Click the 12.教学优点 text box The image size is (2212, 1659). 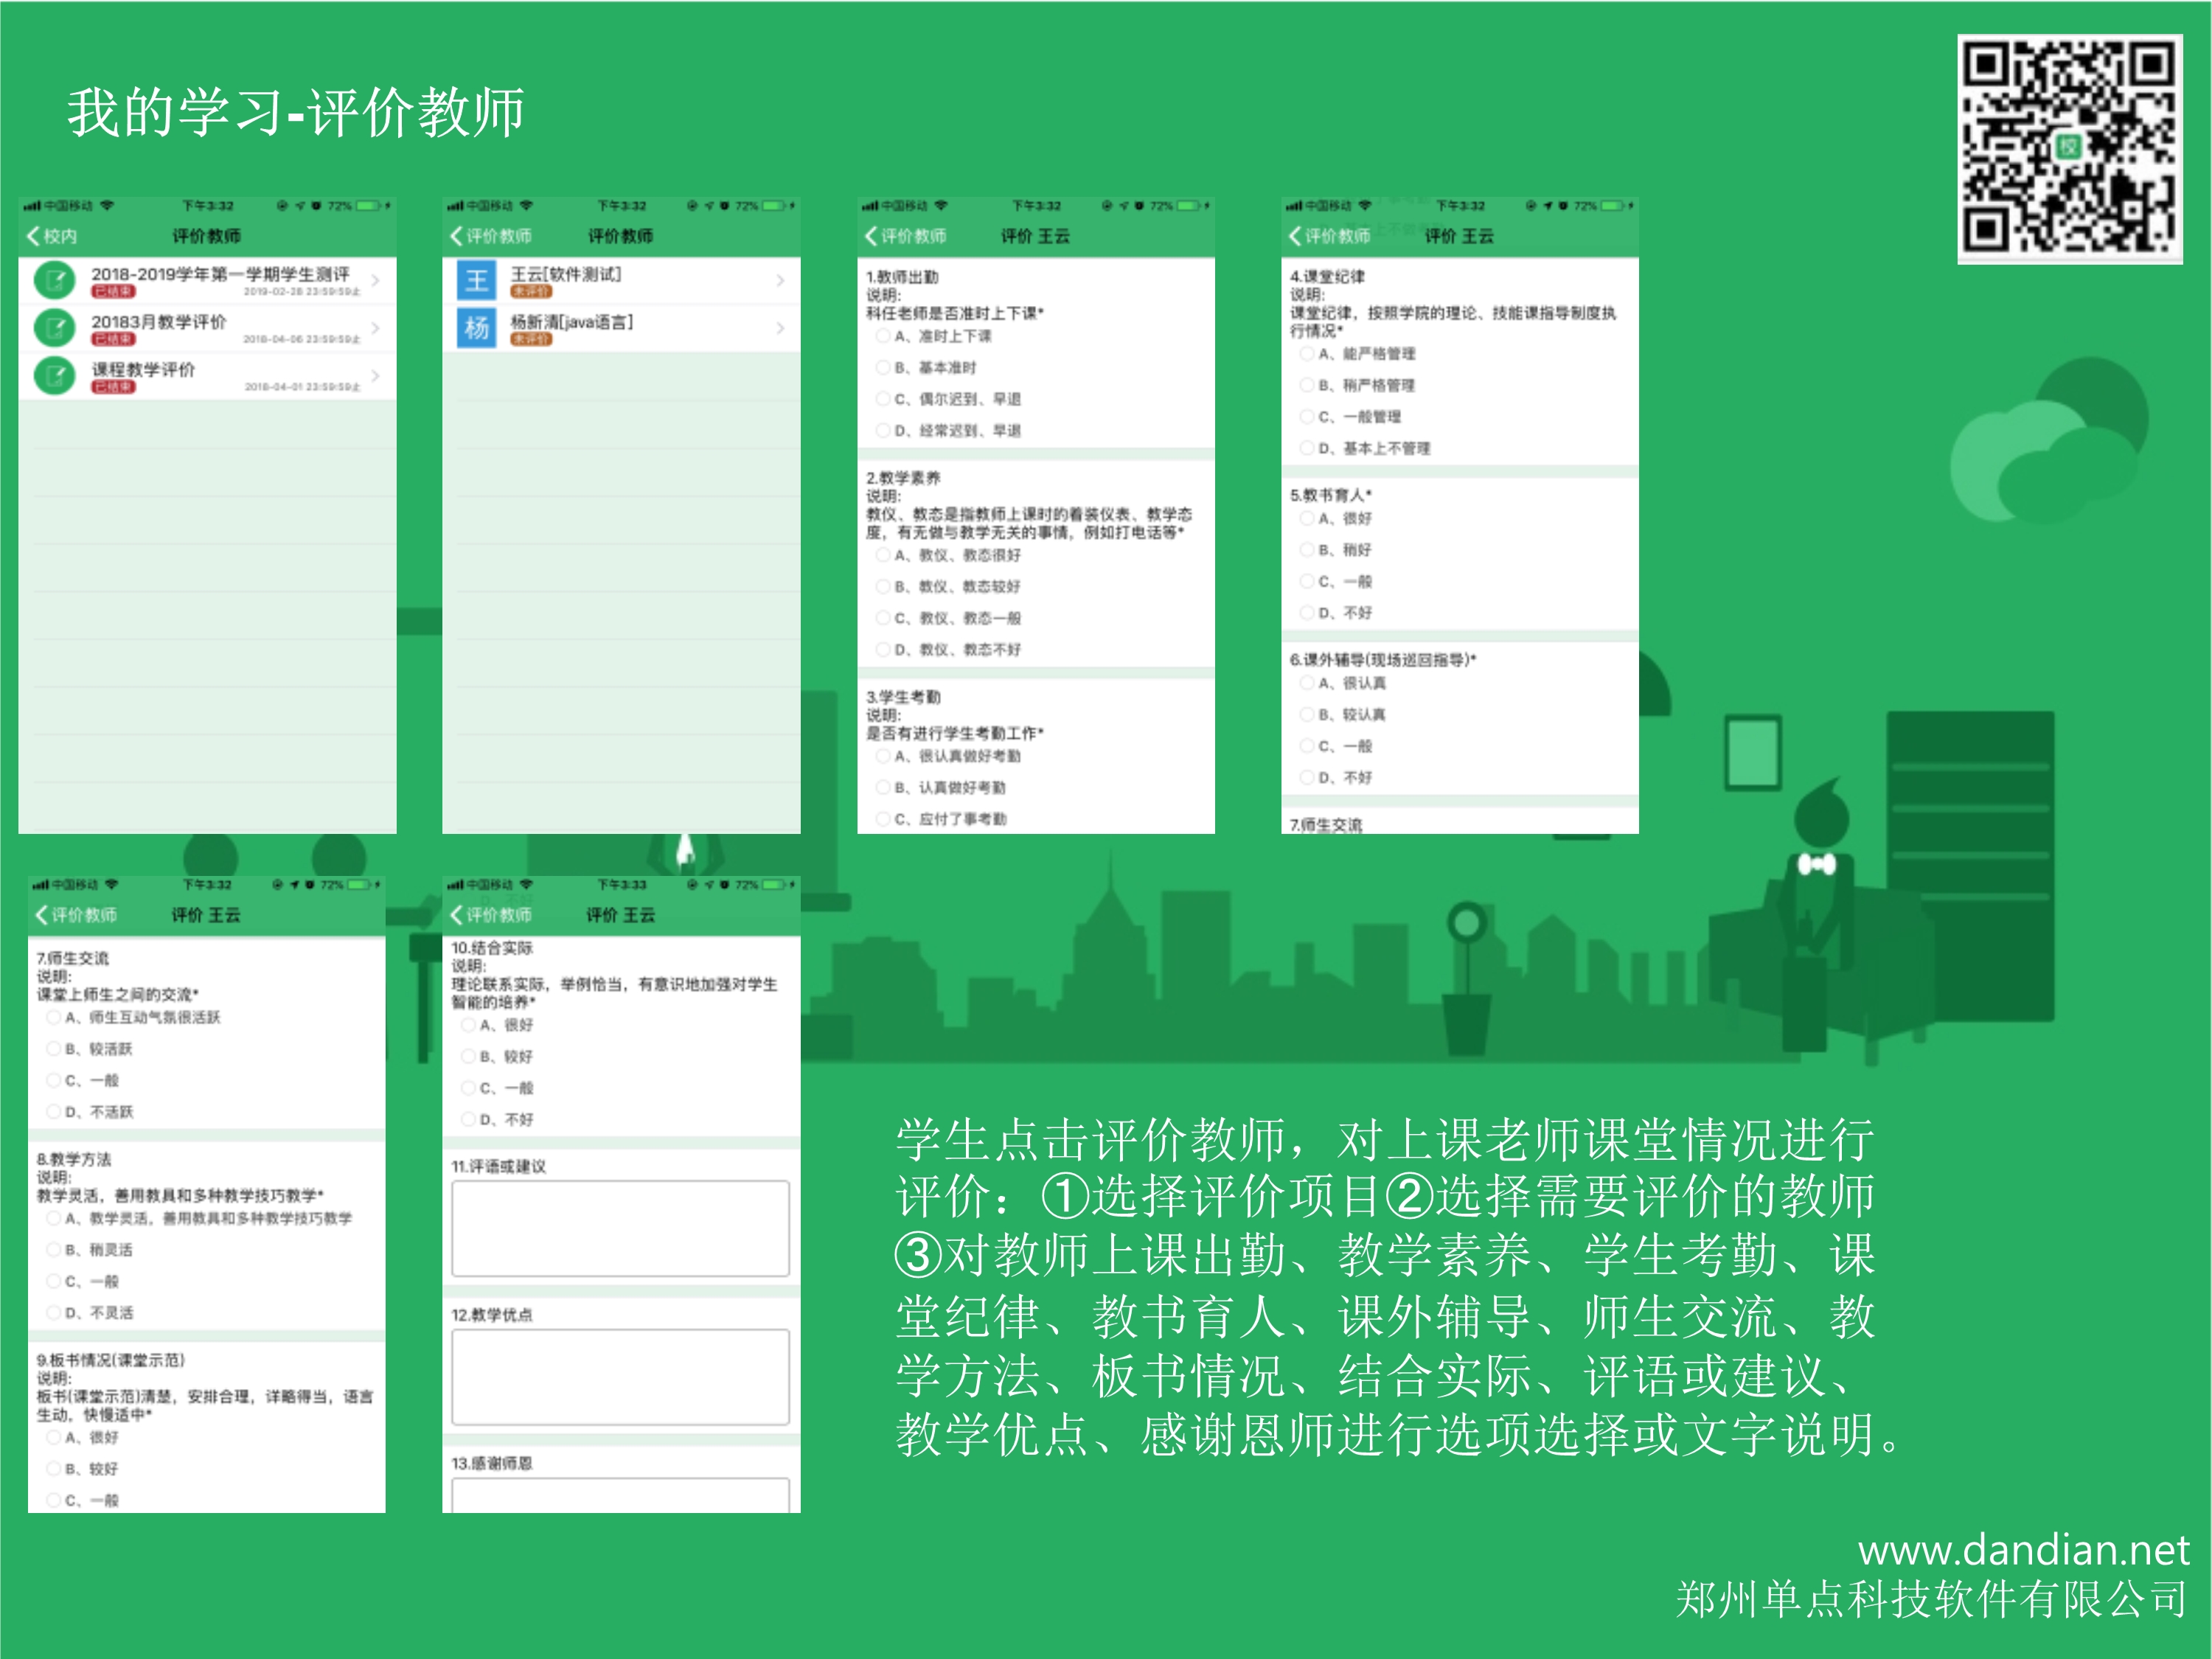[620, 1376]
